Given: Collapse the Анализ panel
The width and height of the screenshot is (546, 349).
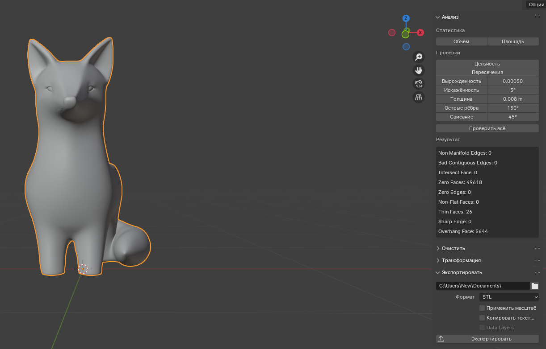Looking at the screenshot, I should click(x=450, y=17).
